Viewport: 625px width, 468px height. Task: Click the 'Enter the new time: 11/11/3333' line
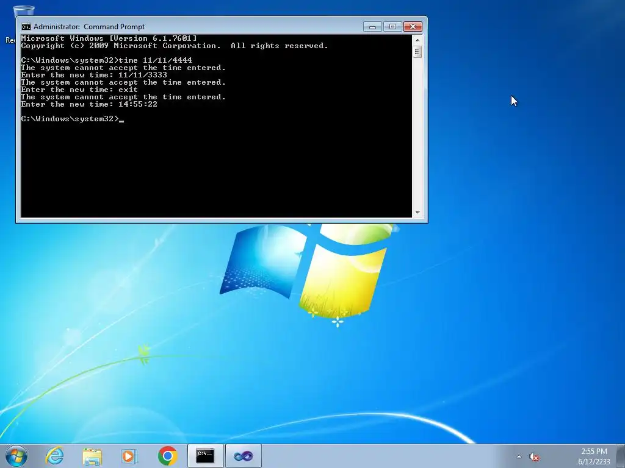coord(94,75)
